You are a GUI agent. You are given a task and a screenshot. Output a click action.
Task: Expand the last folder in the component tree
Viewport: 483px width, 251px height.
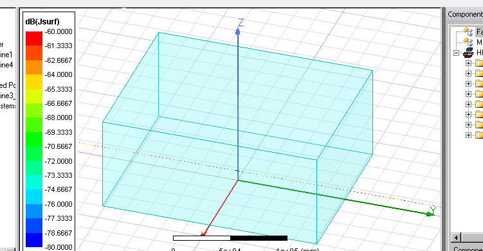point(468,135)
